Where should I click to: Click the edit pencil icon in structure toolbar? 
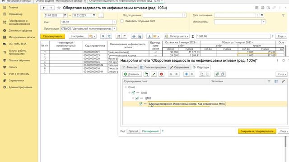(x=154, y=74)
